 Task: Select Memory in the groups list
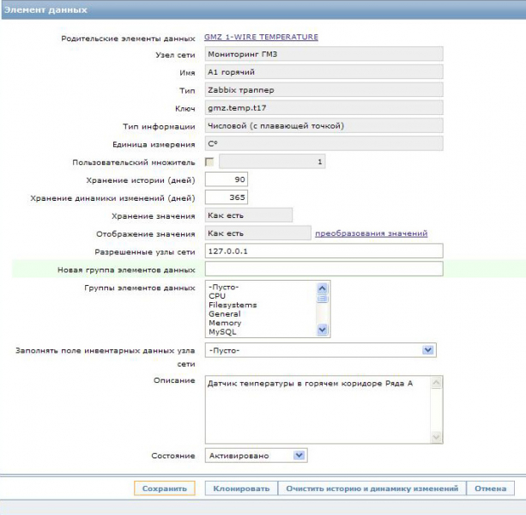(224, 323)
